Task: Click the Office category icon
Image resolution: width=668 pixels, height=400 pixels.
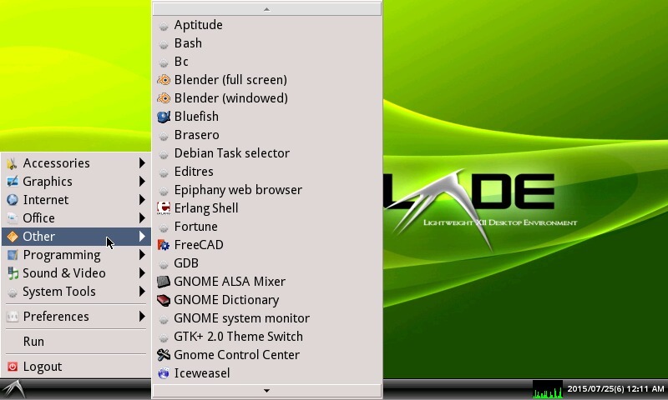Action: coord(13,218)
